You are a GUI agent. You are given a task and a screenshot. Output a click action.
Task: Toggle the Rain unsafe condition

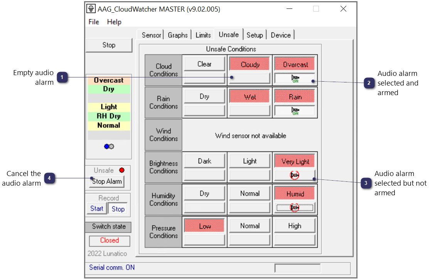pyautogui.click(x=295, y=97)
